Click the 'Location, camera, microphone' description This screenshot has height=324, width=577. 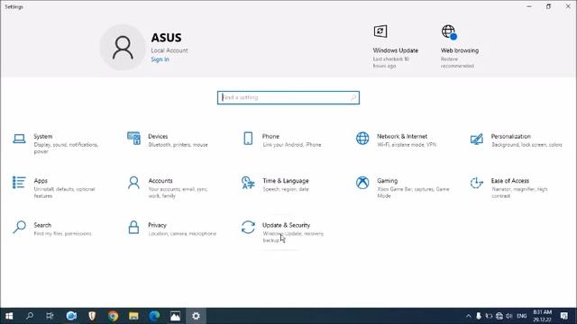pyautogui.click(x=182, y=234)
